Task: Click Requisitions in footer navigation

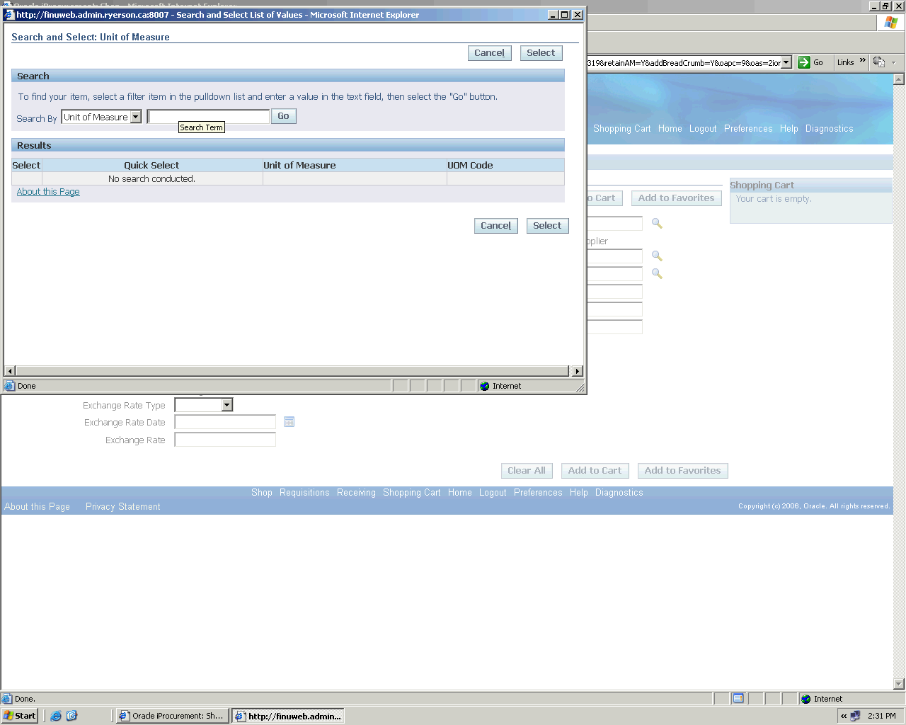Action: coord(304,493)
